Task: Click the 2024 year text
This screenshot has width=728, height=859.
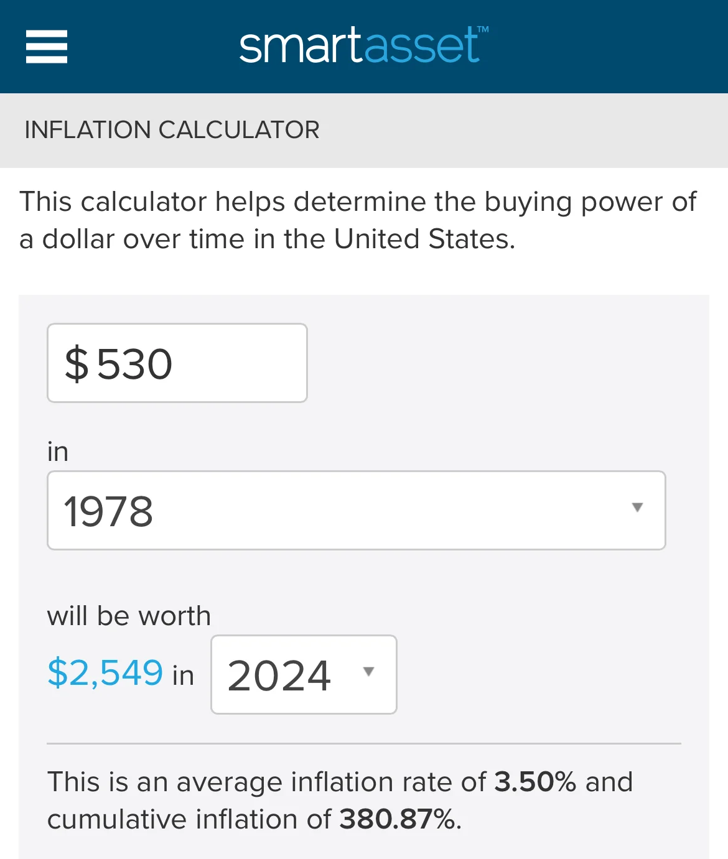Action: (x=279, y=676)
